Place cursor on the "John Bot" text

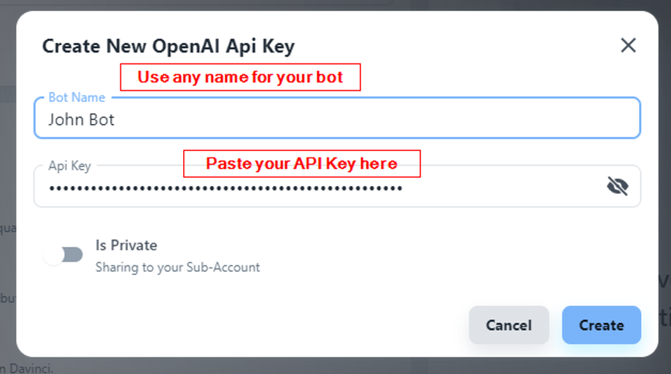(81, 120)
